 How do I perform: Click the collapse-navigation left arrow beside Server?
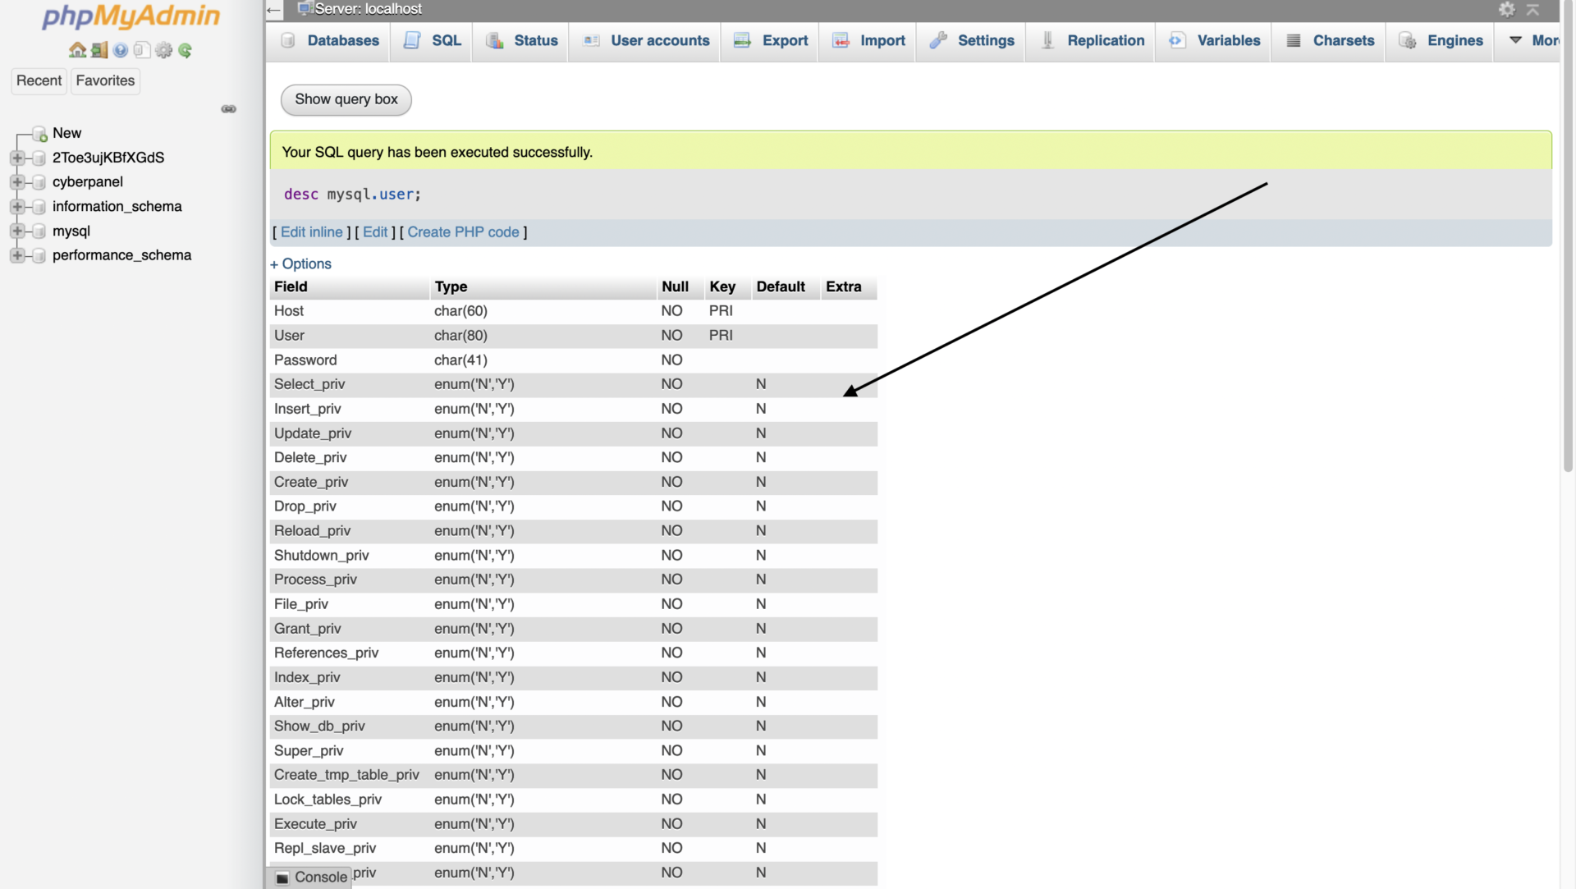(x=274, y=9)
